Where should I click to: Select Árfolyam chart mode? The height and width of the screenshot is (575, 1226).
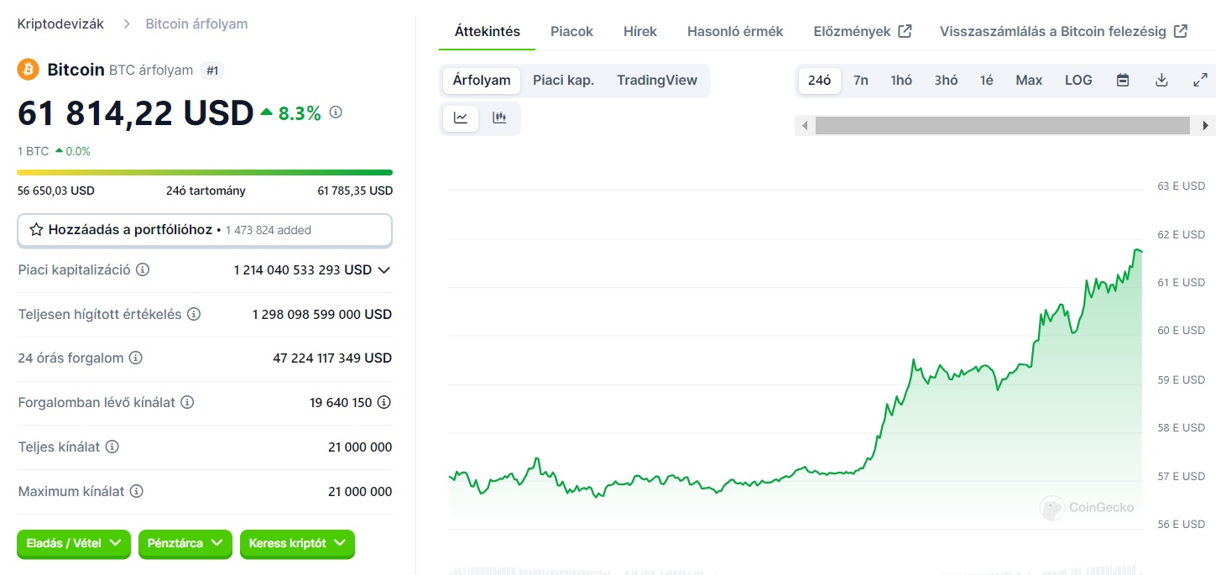(482, 81)
